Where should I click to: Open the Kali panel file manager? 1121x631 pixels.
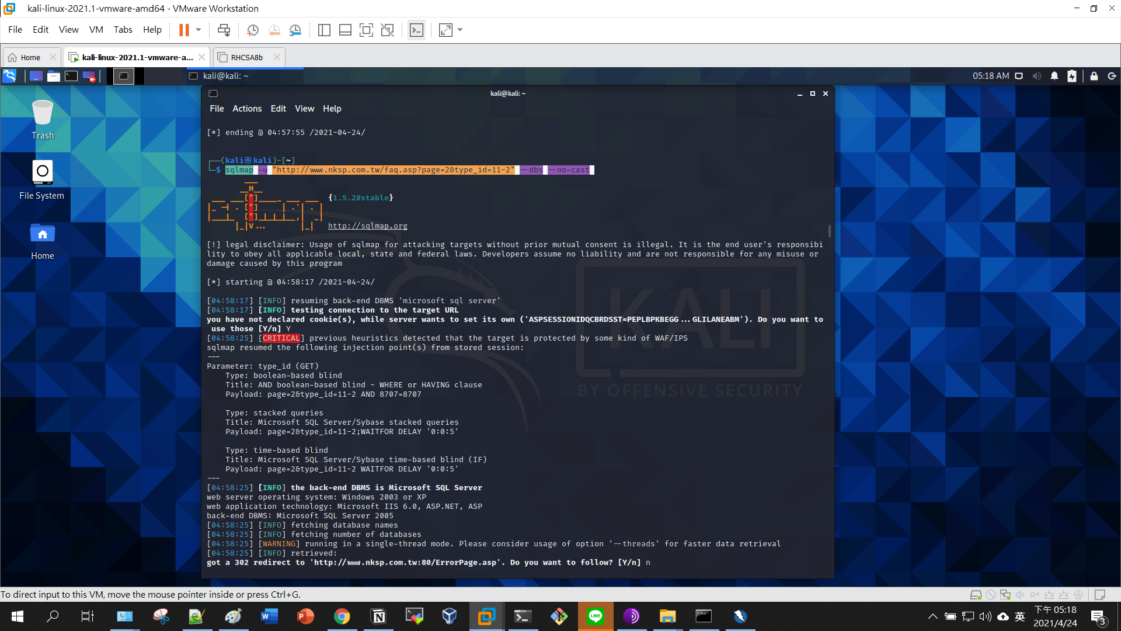[x=54, y=76]
